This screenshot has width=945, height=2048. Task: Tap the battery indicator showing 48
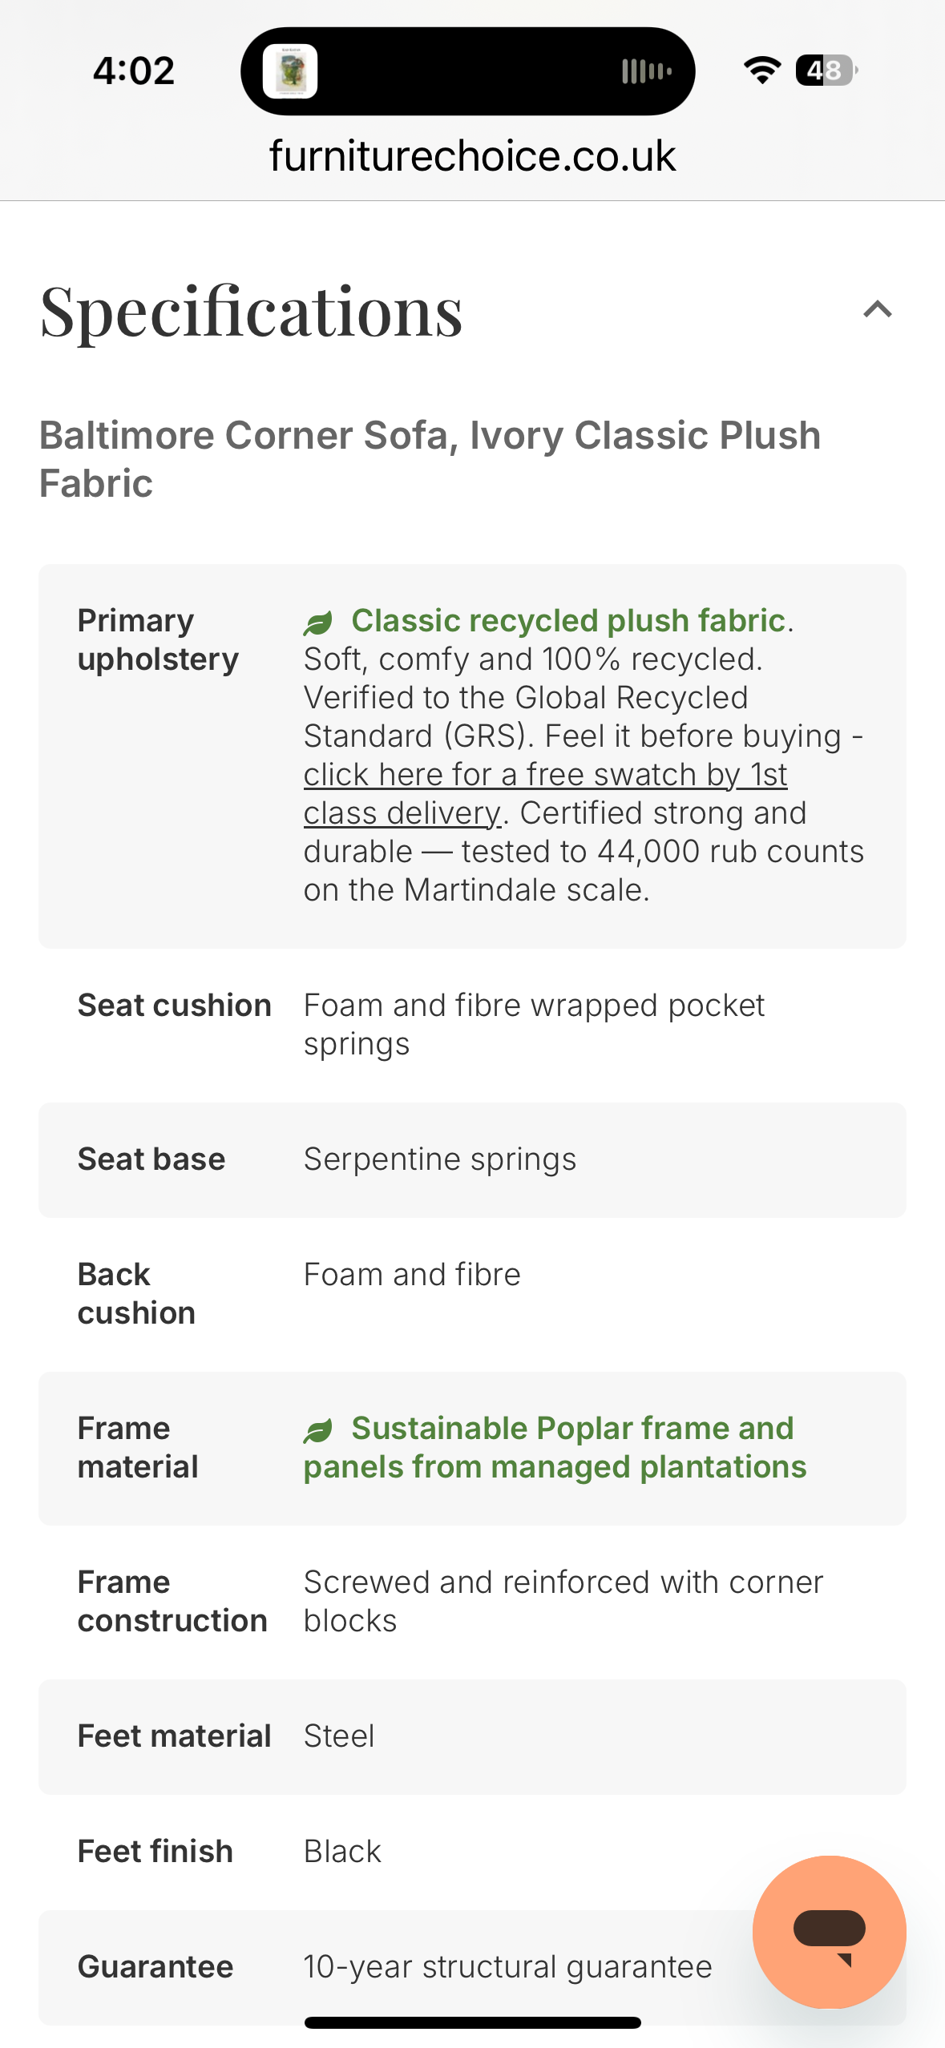(x=826, y=71)
